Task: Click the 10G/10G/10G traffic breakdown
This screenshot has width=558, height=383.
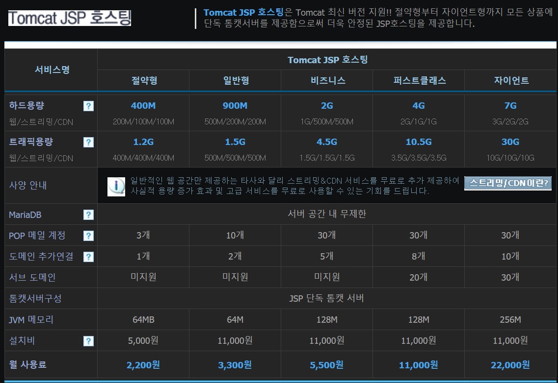Action: 510,158
